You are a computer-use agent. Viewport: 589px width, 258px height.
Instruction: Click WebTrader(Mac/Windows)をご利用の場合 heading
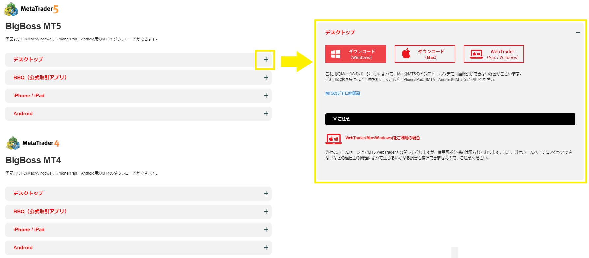(x=382, y=138)
